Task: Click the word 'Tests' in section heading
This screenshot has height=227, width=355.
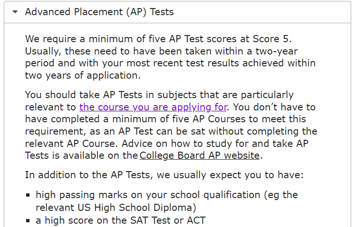Action: (162, 12)
